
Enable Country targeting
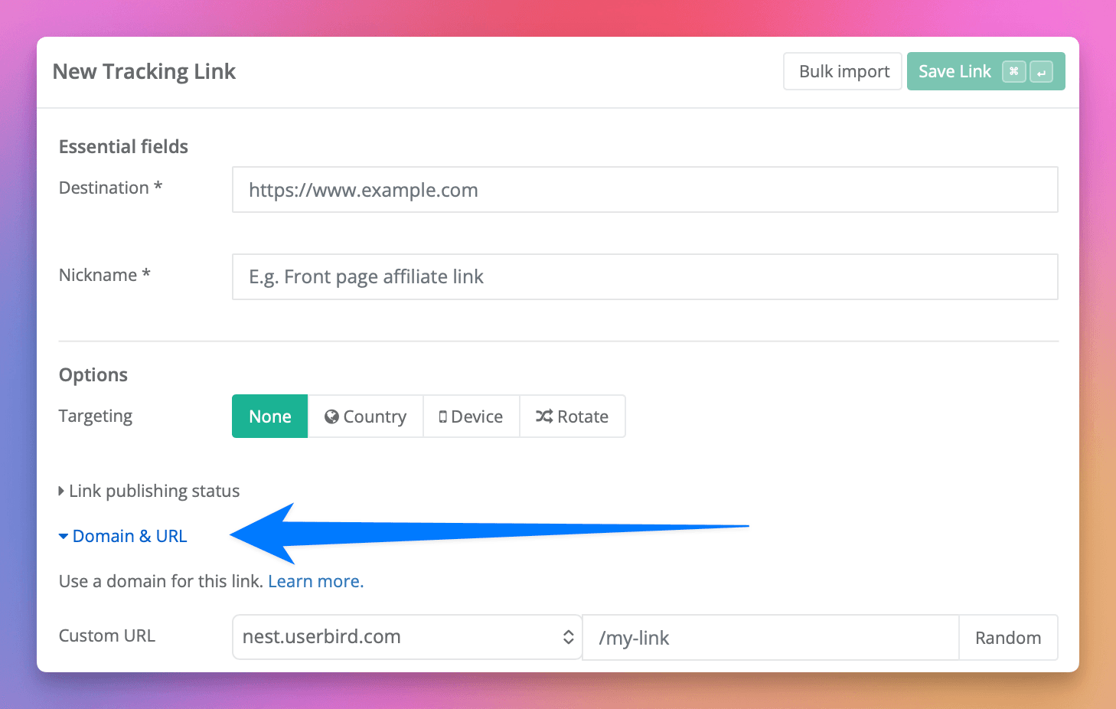(366, 416)
